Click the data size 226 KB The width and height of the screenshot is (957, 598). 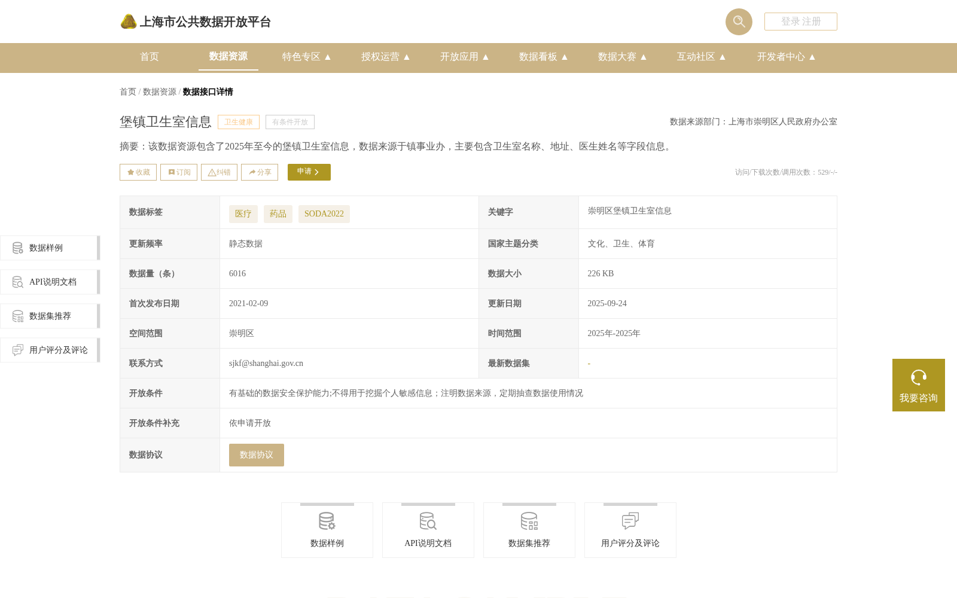[601, 273]
